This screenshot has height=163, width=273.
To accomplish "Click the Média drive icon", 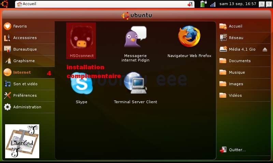I will [x=223, y=49].
